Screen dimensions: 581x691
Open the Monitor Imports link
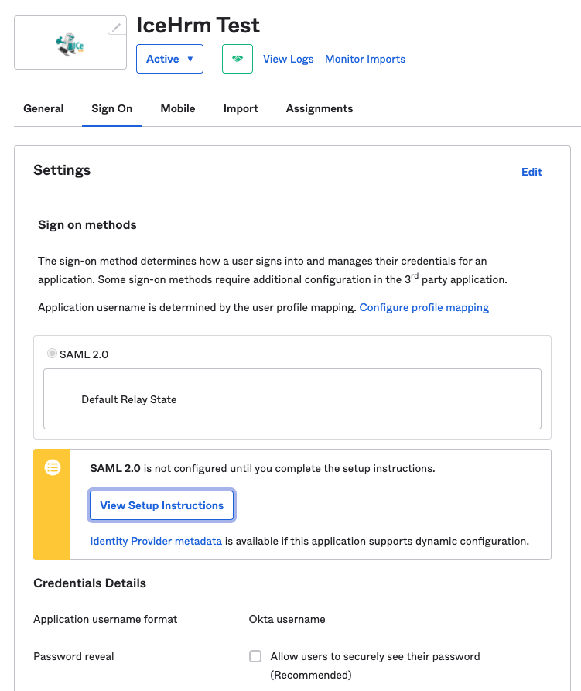[x=365, y=59]
